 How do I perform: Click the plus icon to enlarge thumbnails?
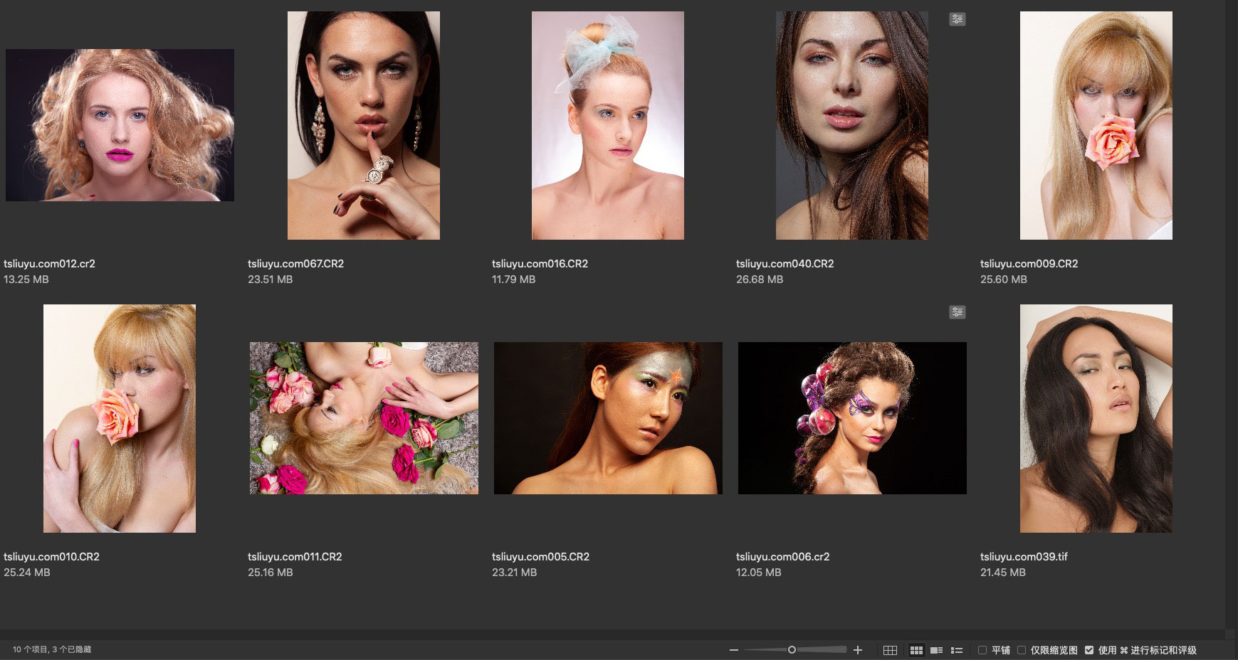click(x=858, y=650)
